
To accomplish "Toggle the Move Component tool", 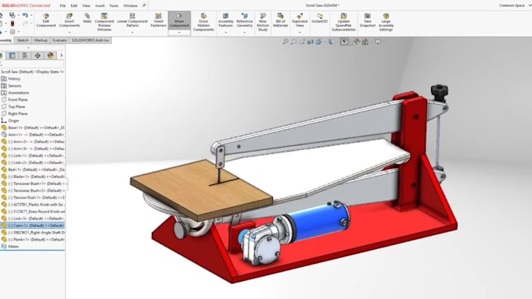I will tap(179, 20).
